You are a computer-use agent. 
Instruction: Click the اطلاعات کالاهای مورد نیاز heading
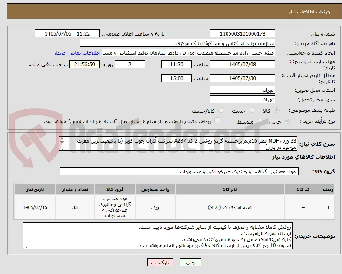click(303, 157)
